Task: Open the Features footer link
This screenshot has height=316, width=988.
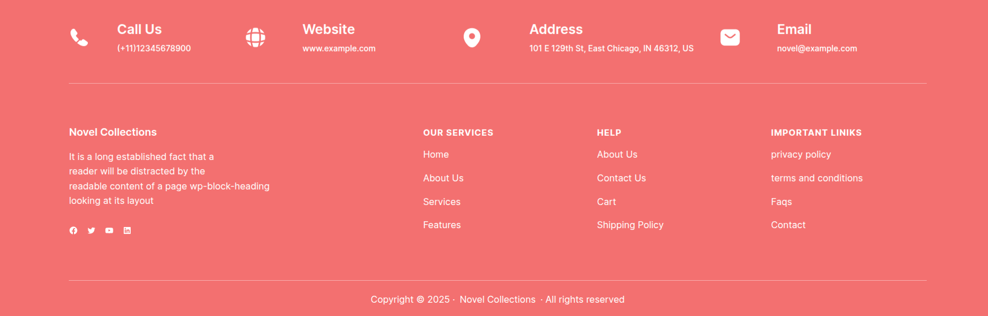Action: (442, 225)
